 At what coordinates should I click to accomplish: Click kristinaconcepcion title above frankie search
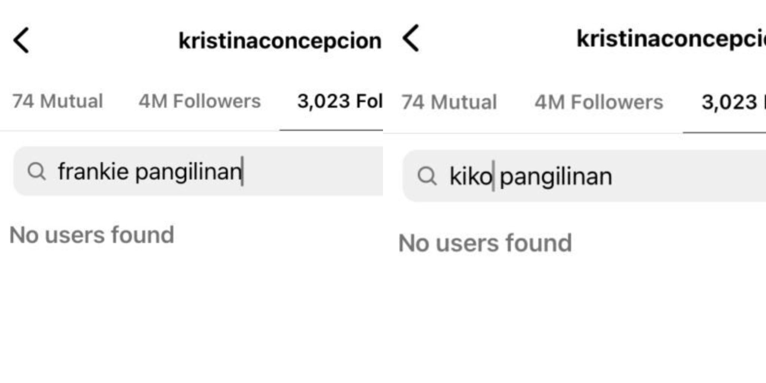280,40
